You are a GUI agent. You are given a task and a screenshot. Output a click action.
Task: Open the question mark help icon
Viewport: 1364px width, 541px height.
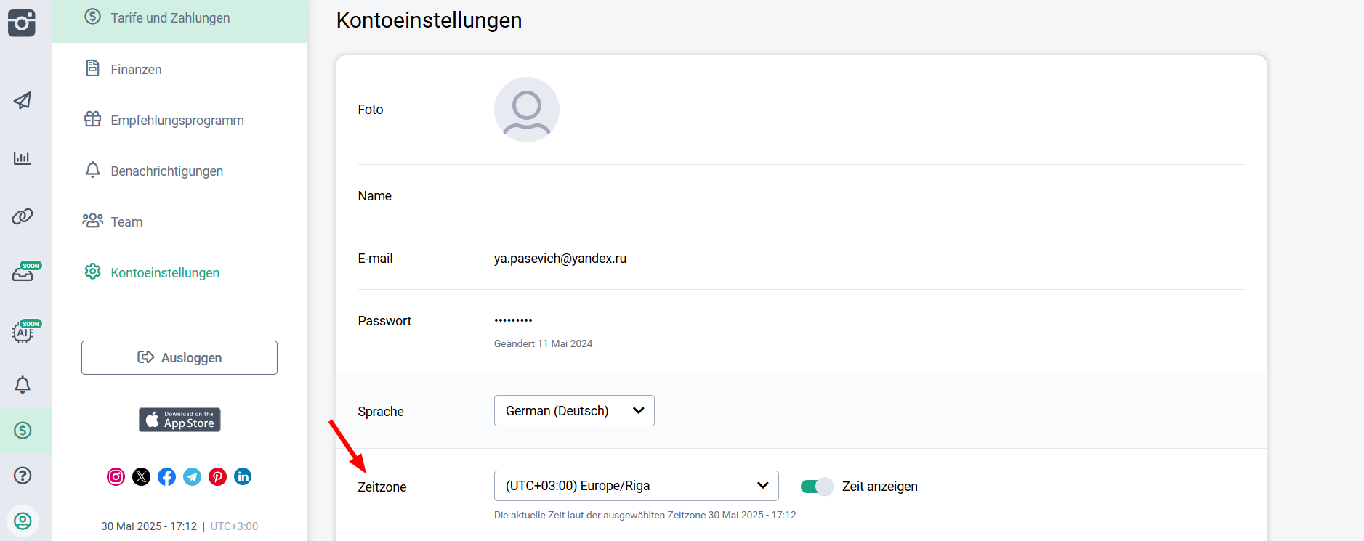coord(23,476)
